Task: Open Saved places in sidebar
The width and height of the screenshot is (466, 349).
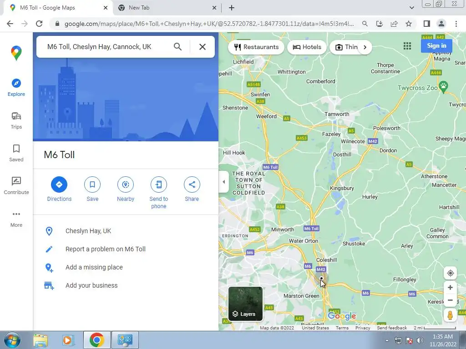Action: coord(16,153)
